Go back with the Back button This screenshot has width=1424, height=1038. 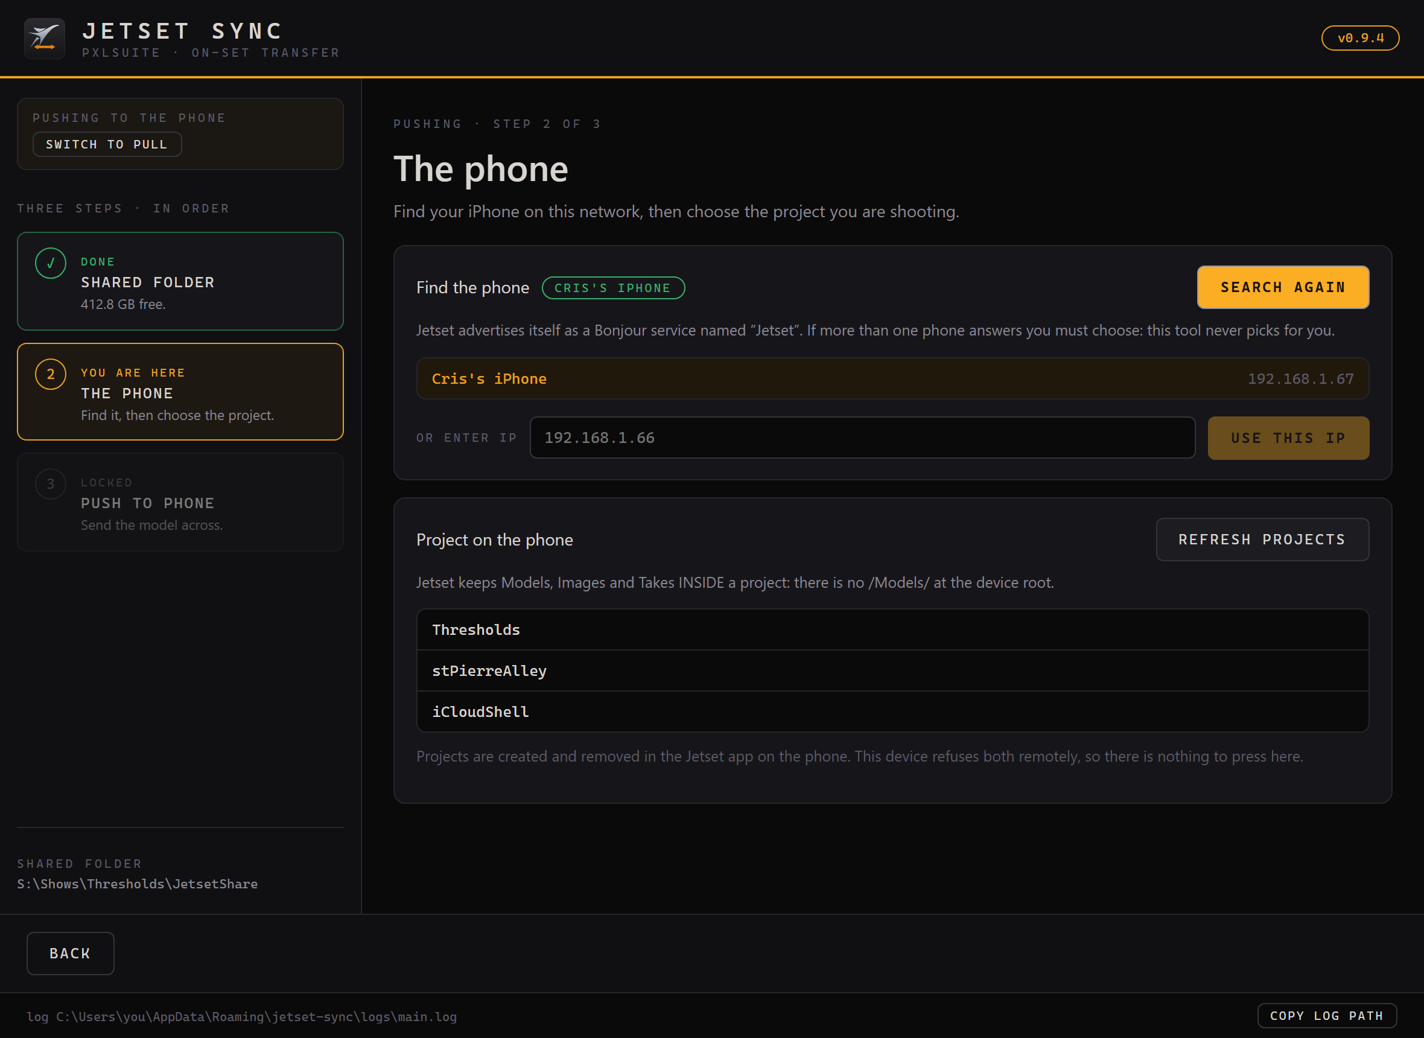click(x=71, y=954)
